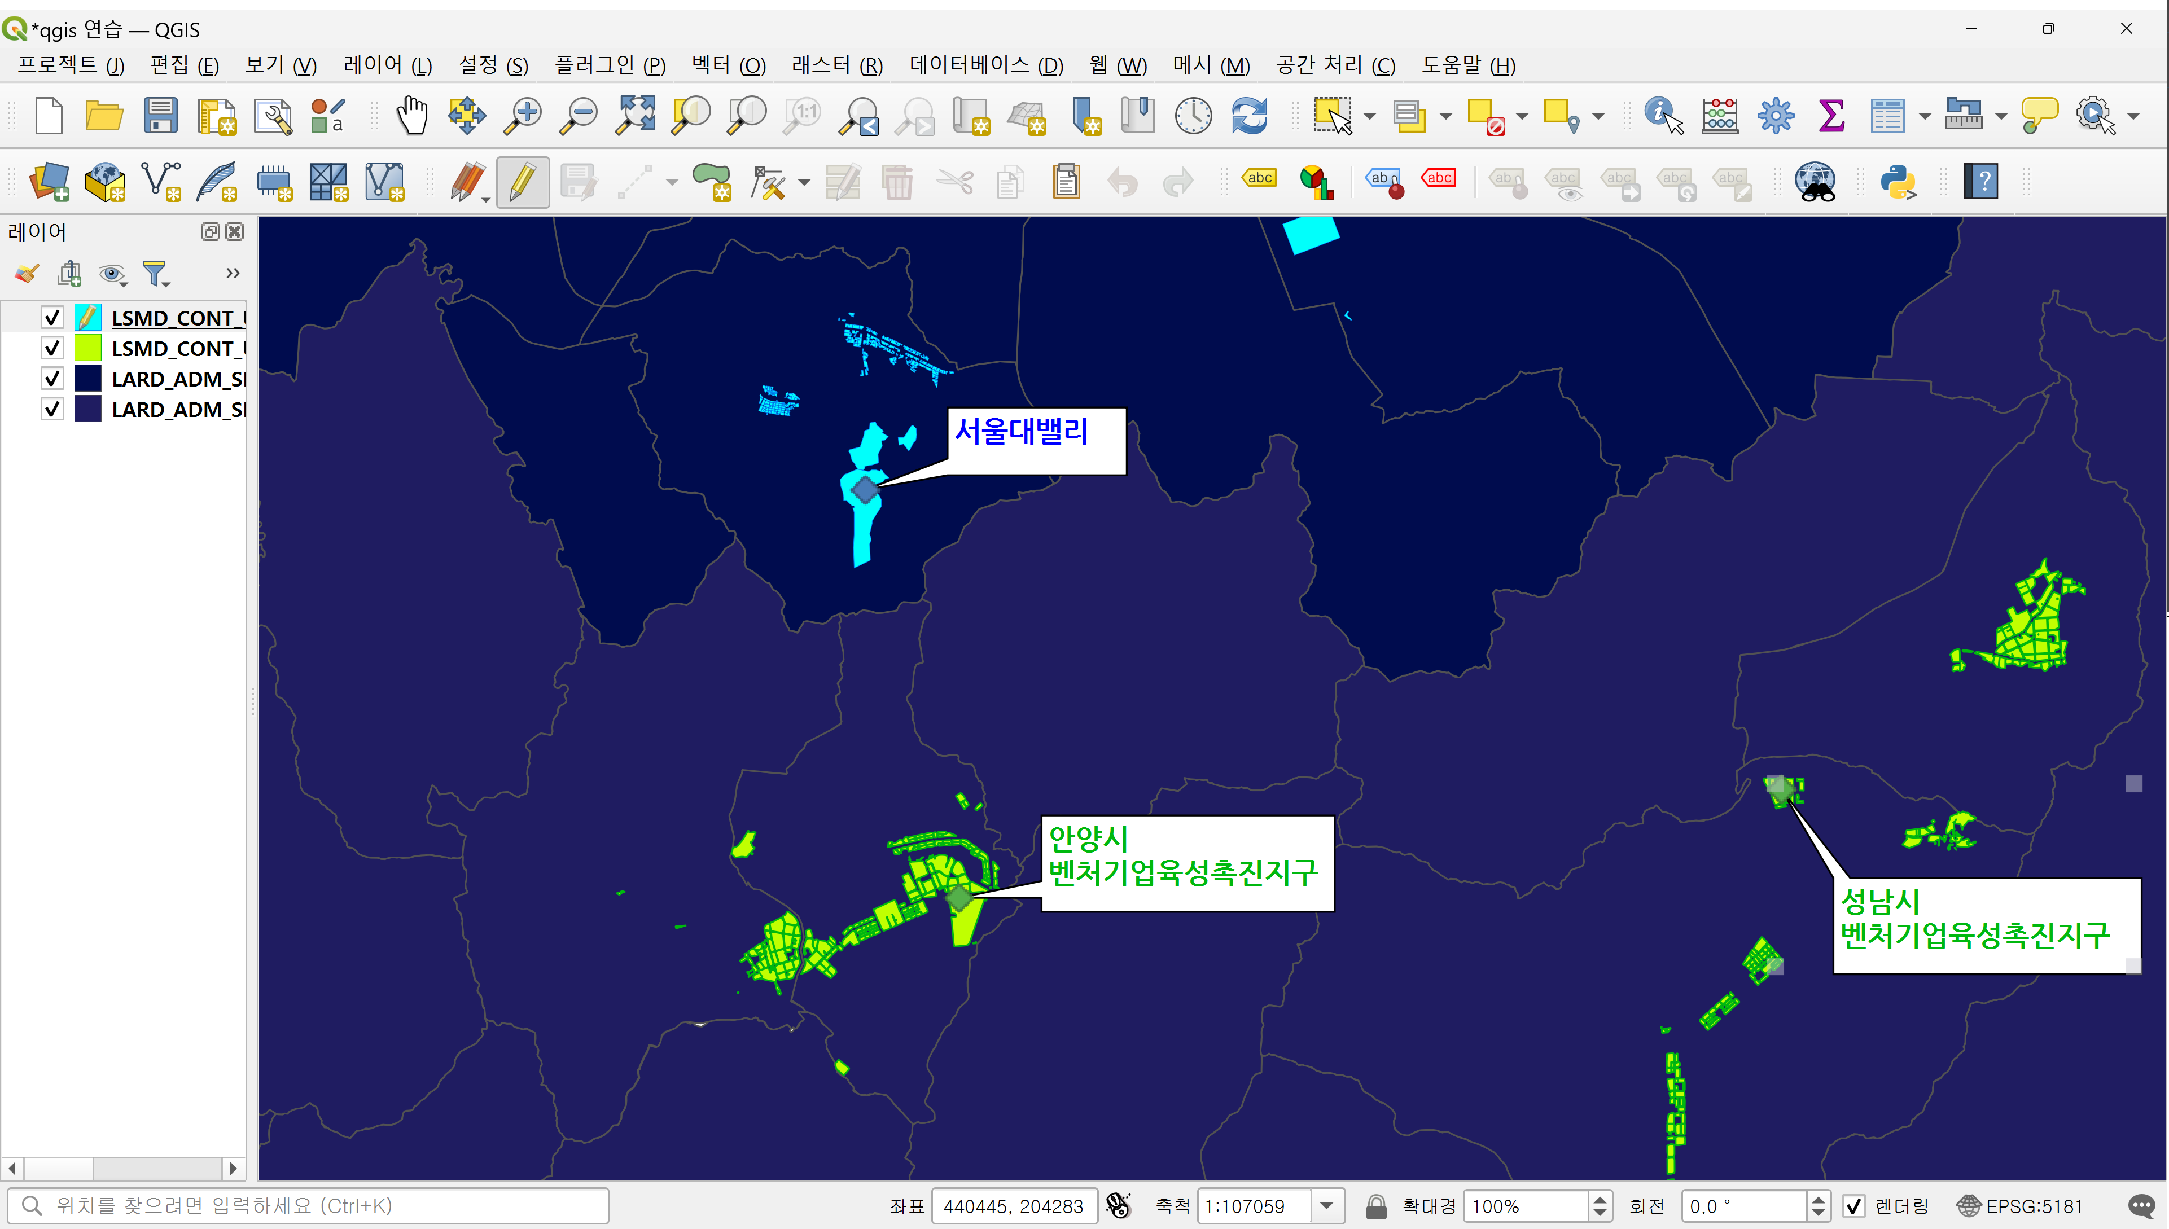Screen dimensions: 2169x1229
Task: Open the Statistical Summary sigma icon
Action: tap(1830, 115)
